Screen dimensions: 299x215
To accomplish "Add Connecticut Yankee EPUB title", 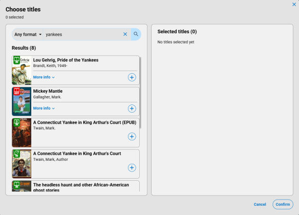I will 132,137.
